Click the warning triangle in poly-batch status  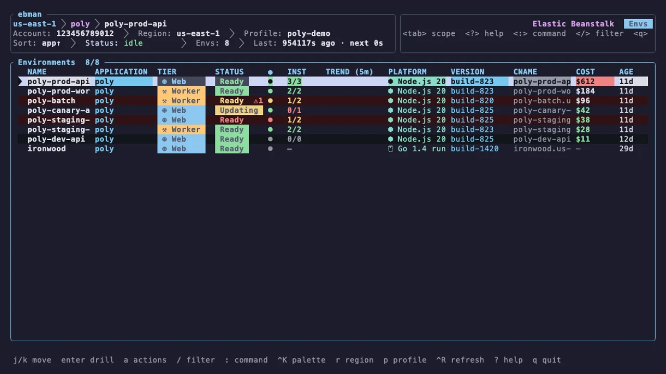pos(256,101)
